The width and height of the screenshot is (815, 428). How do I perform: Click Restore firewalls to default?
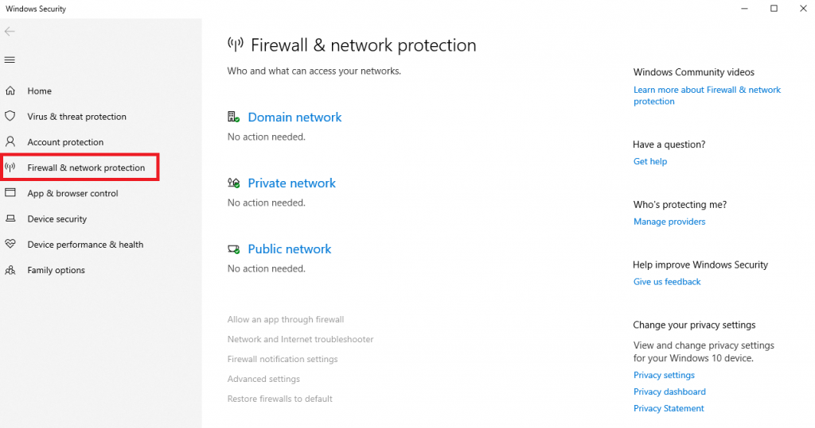(x=279, y=399)
